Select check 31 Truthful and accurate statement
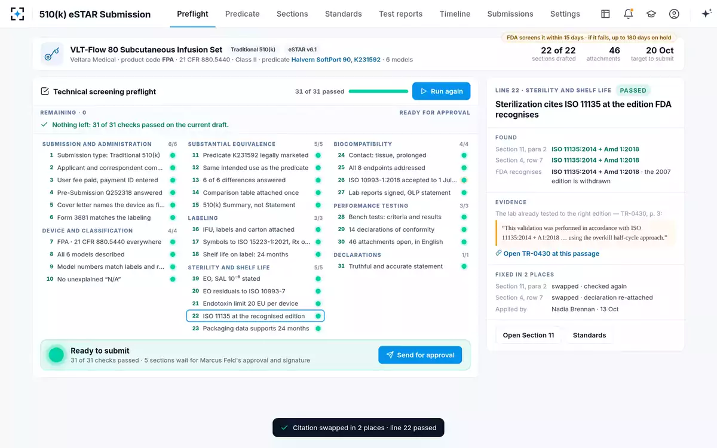 401,266
